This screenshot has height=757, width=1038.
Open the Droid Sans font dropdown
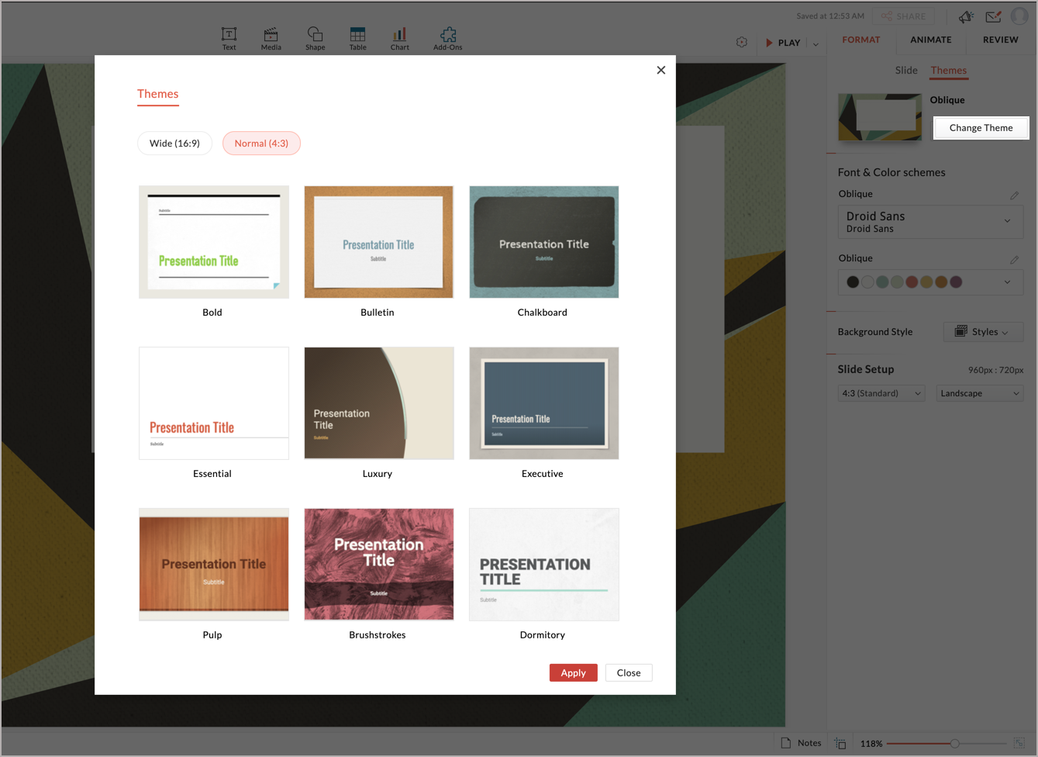click(x=930, y=222)
